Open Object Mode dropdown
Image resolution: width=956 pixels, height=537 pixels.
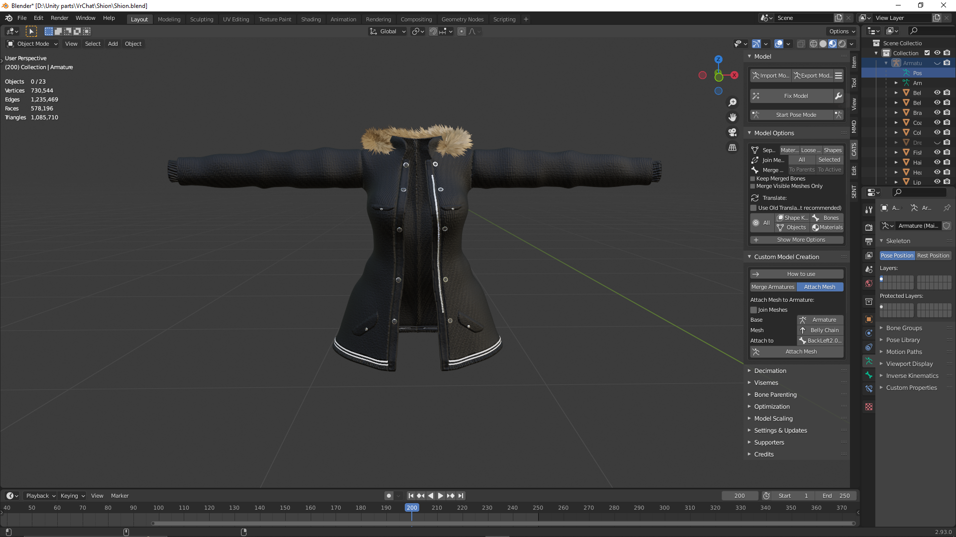tap(32, 44)
